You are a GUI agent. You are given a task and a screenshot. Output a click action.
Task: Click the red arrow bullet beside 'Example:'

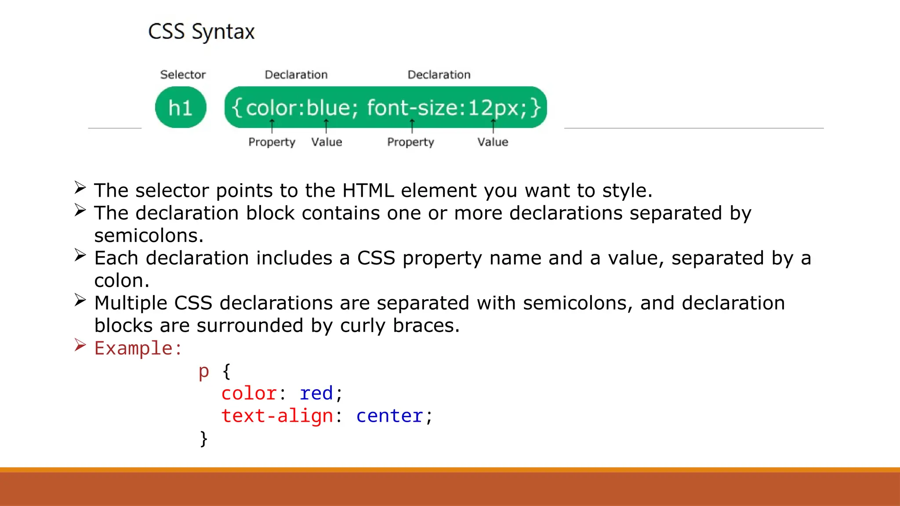(x=80, y=345)
